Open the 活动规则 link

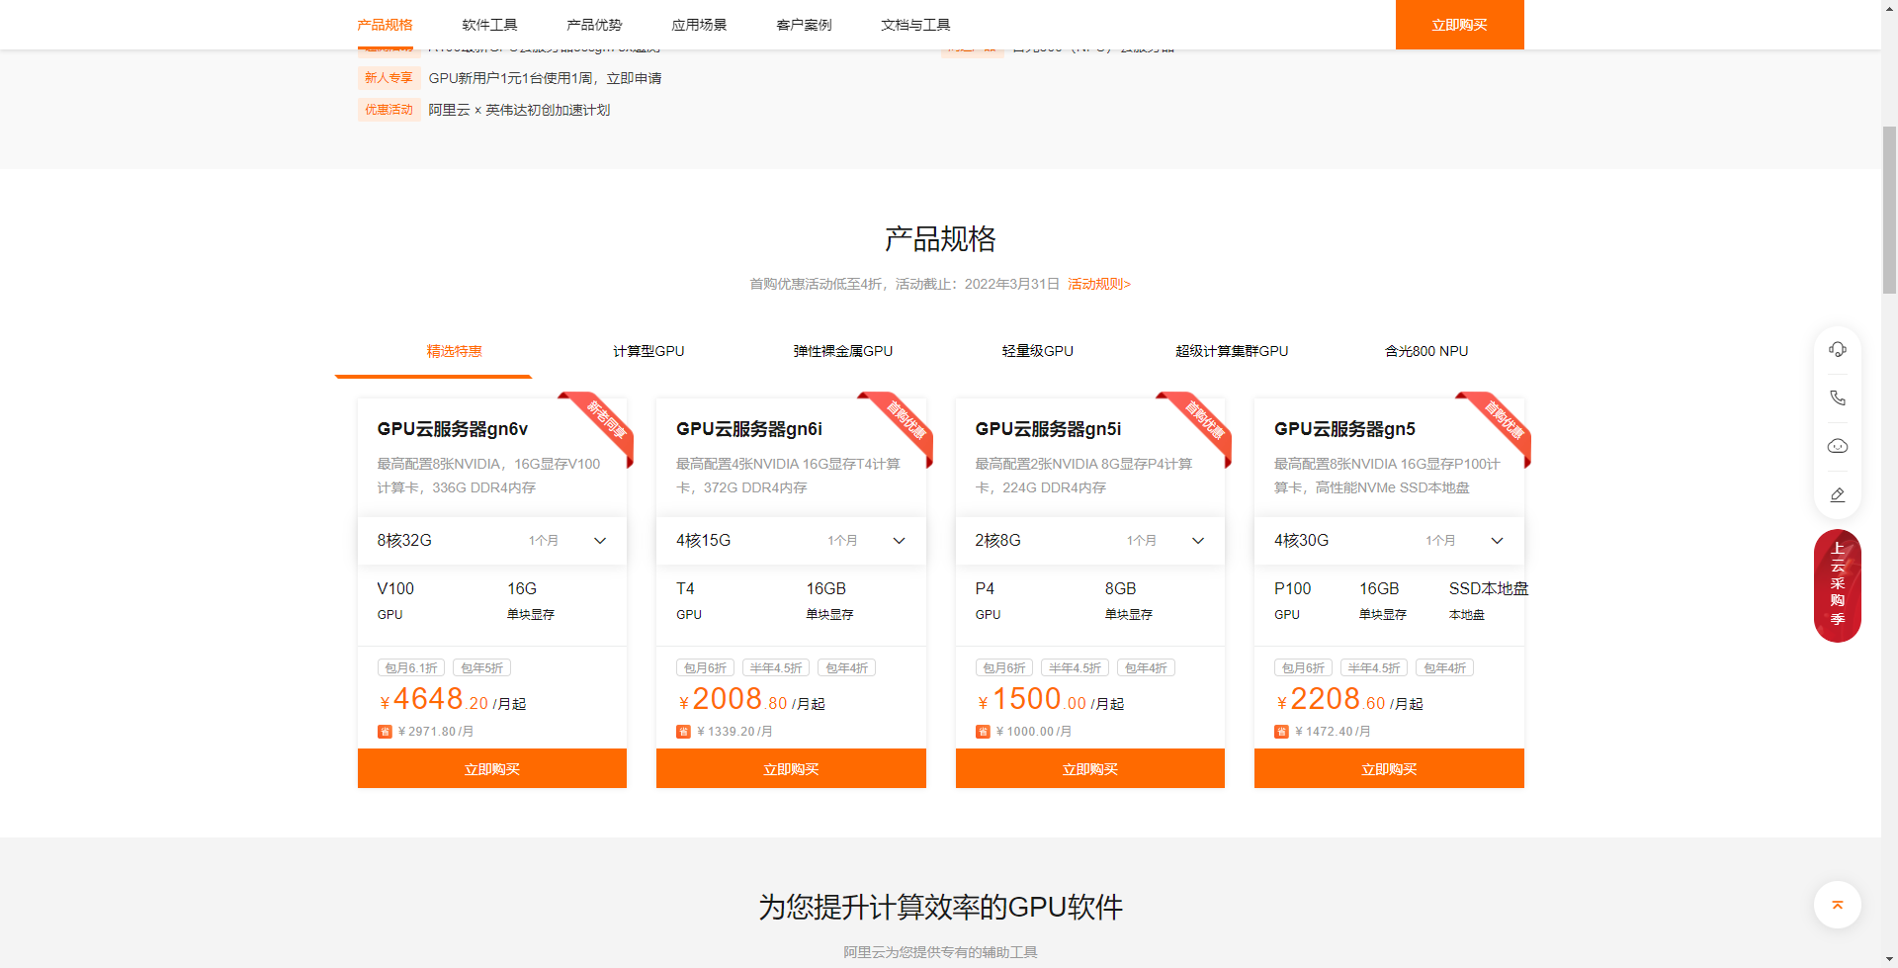[x=1098, y=284]
